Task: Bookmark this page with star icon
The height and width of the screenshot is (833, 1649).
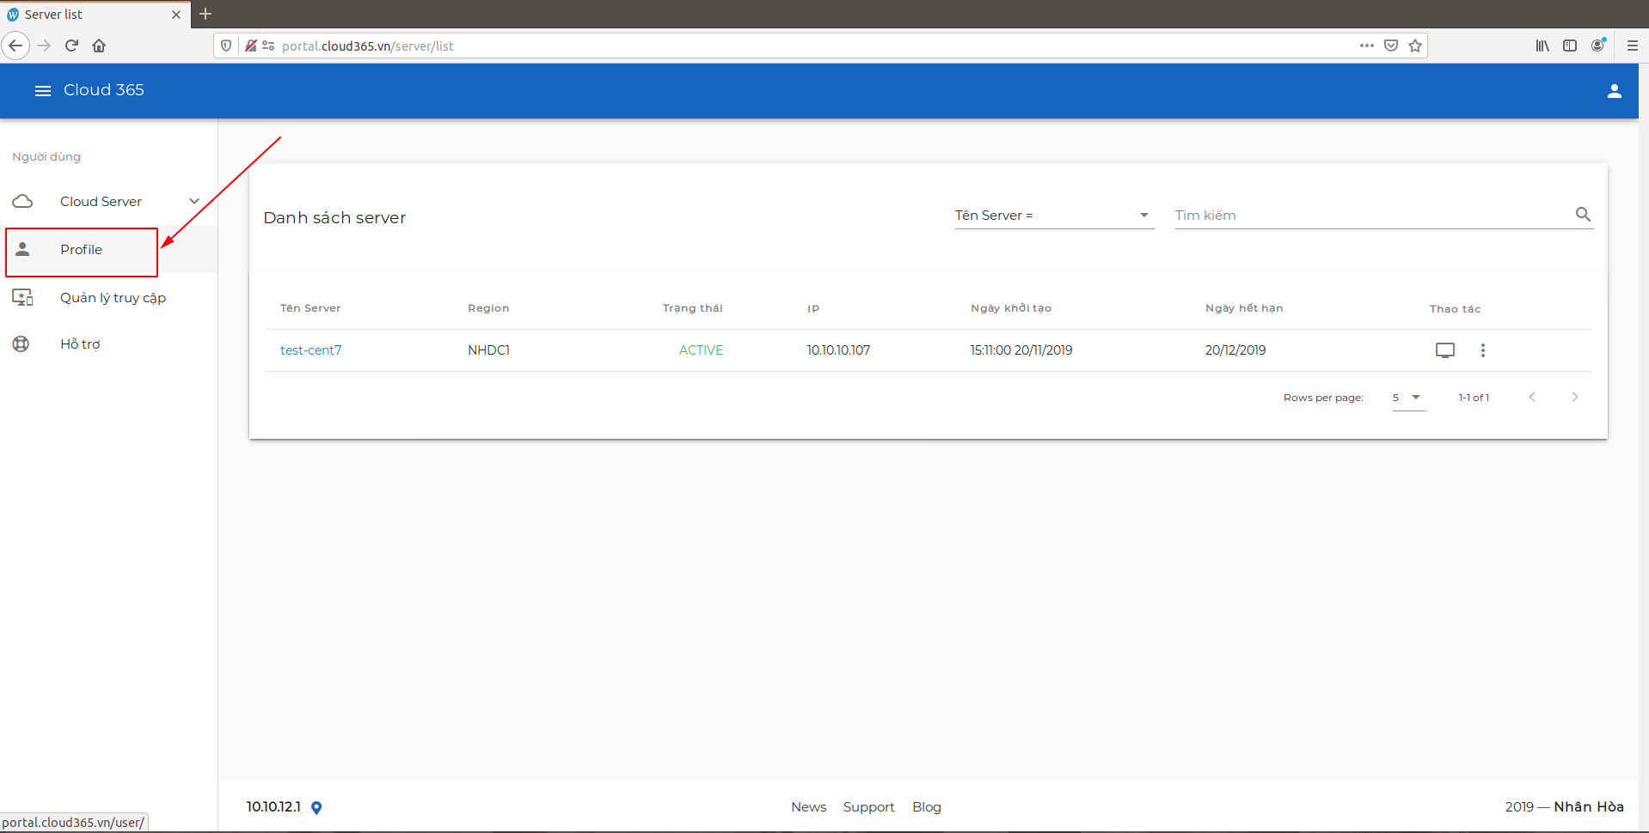Action: pos(1415,46)
